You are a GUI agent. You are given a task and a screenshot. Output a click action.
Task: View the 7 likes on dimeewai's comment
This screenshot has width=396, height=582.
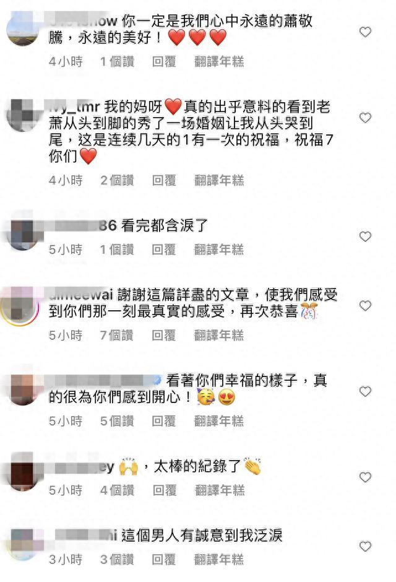tap(117, 335)
